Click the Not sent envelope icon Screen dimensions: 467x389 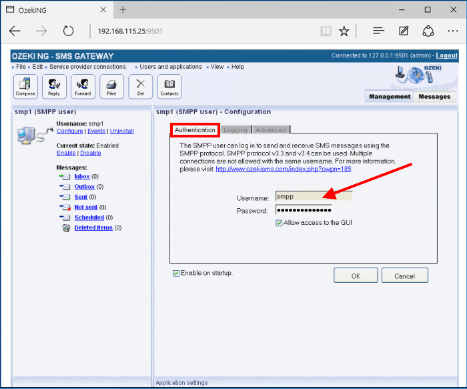tap(65, 207)
